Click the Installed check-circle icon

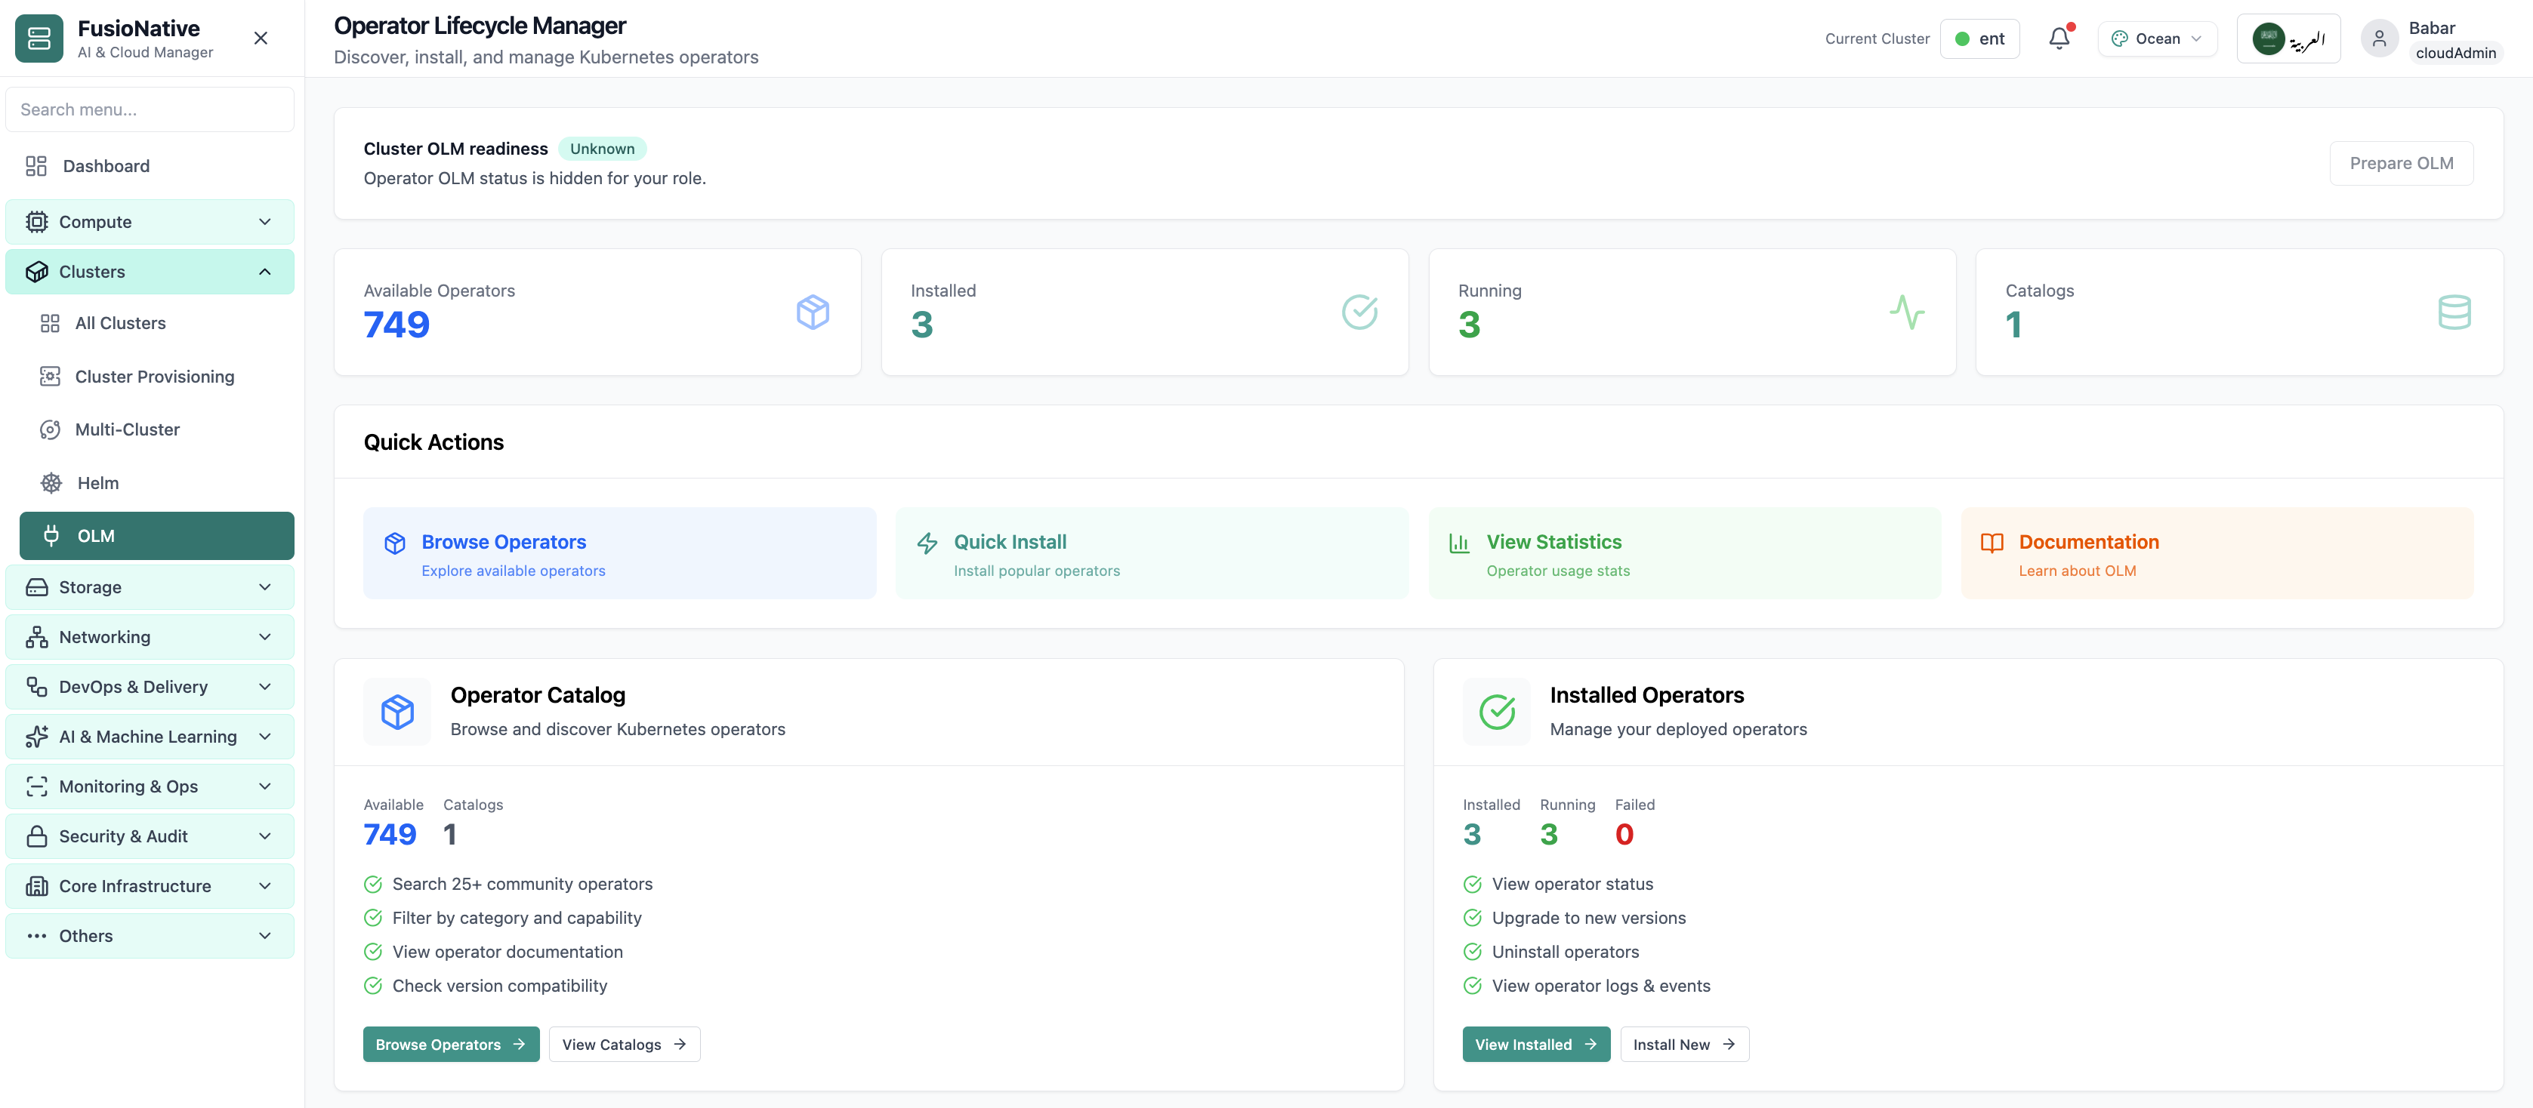(x=1360, y=312)
